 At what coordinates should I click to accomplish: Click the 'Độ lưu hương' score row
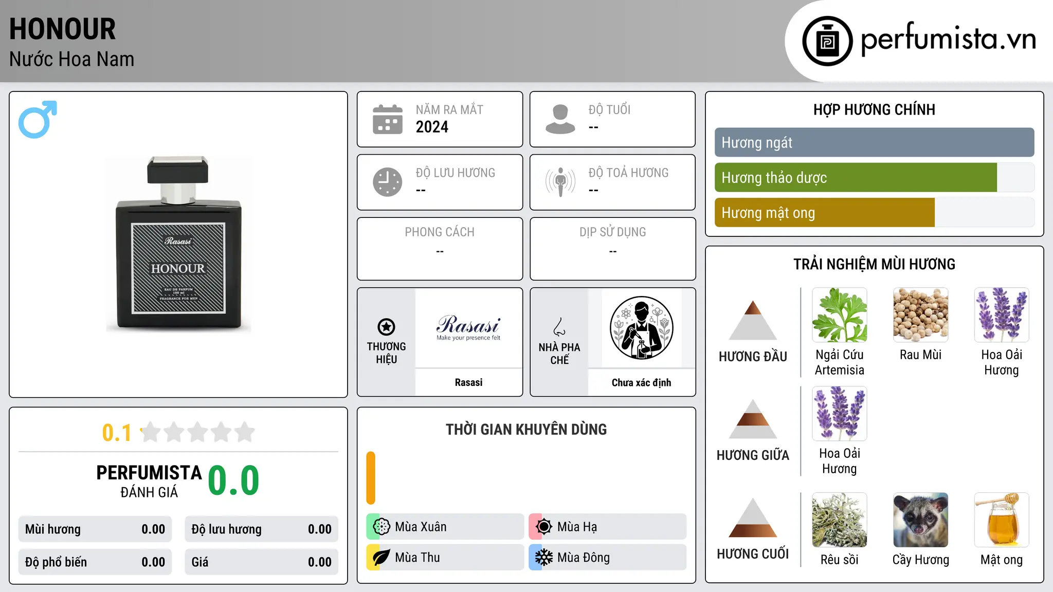tap(261, 529)
